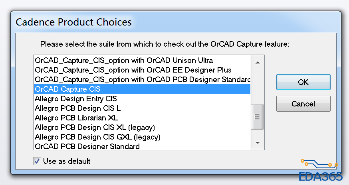Pick Allegro PCB Design CIS XL (legacy)
349x185 pixels.
click(95, 127)
